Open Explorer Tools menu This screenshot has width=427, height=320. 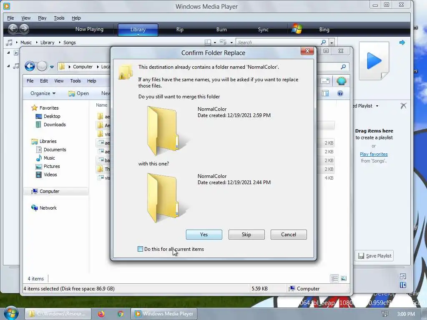[x=75, y=81]
